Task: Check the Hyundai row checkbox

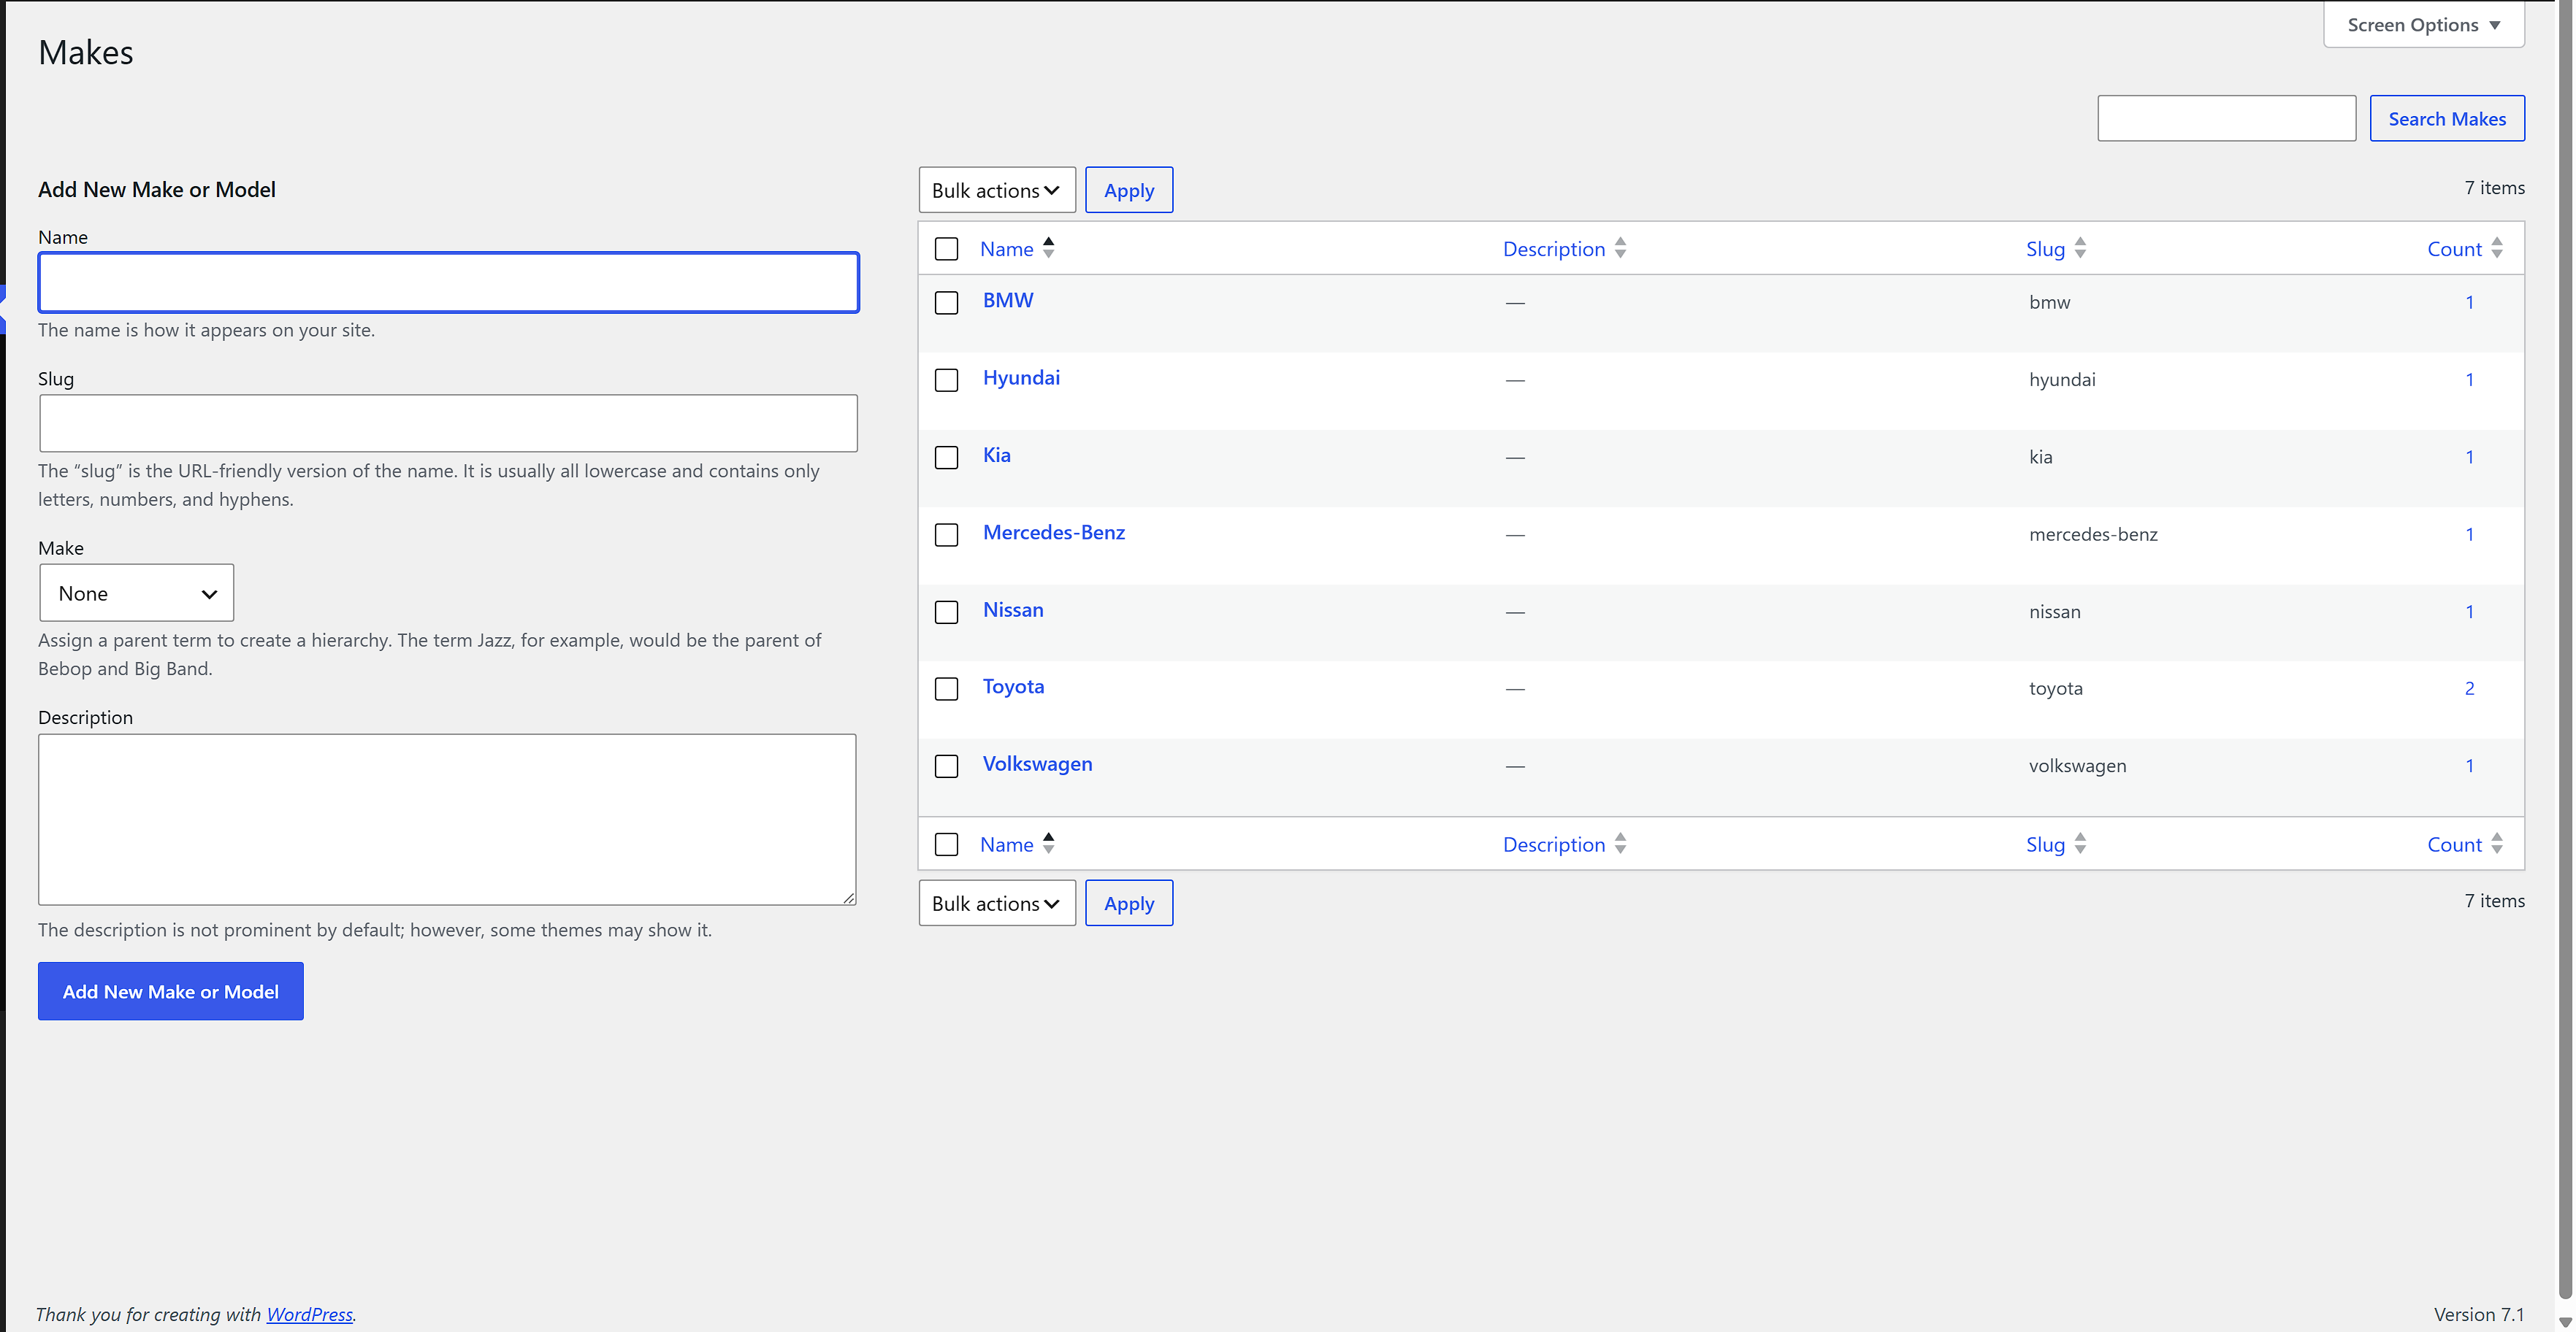Action: tap(946, 380)
